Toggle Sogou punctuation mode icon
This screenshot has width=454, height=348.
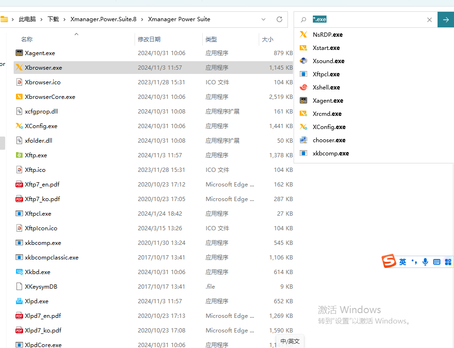point(414,262)
